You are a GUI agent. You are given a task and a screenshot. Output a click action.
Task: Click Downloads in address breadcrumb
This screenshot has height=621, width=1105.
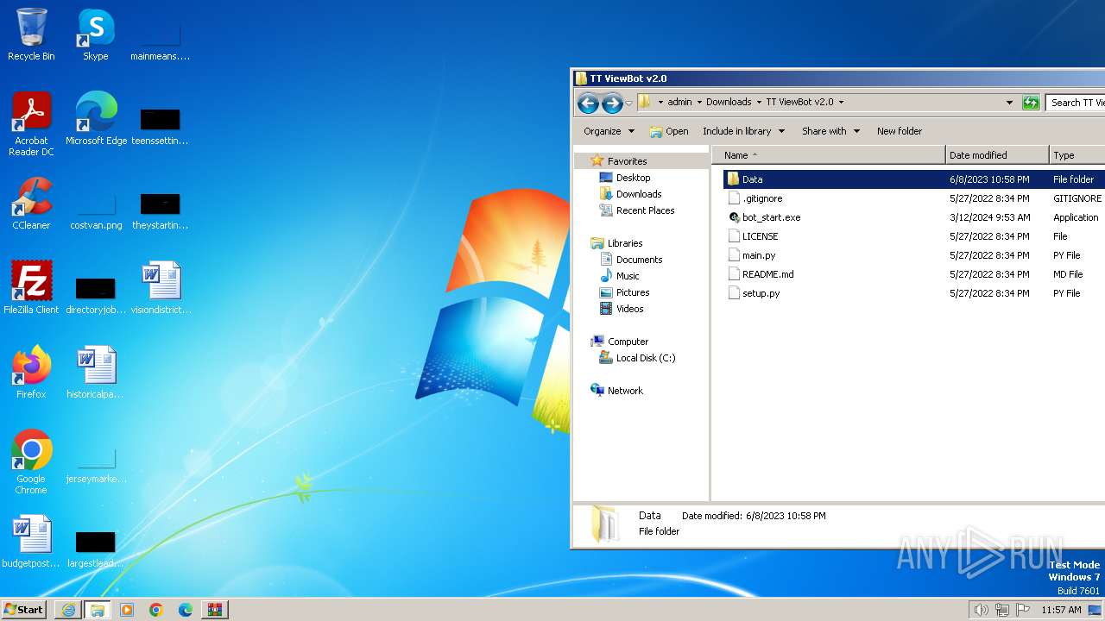(729, 102)
